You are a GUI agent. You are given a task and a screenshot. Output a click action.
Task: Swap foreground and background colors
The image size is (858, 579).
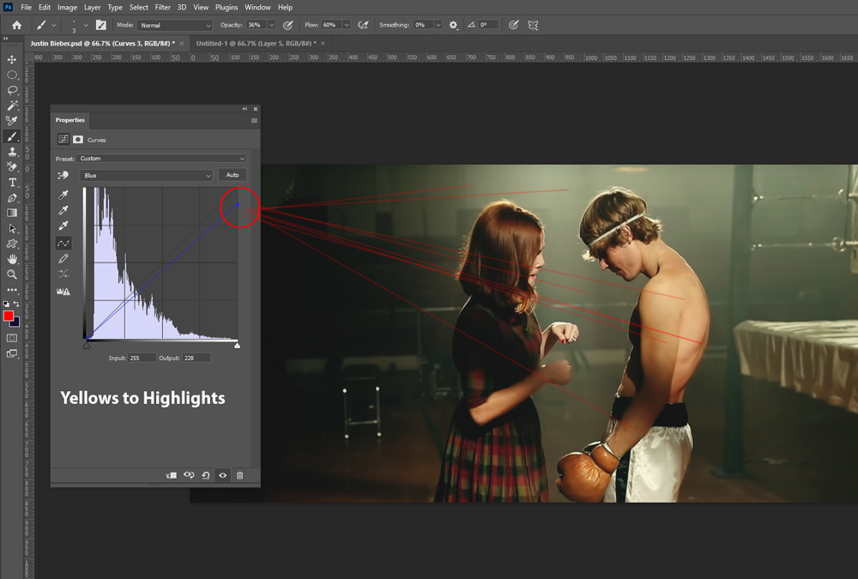(x=16, y=305)
